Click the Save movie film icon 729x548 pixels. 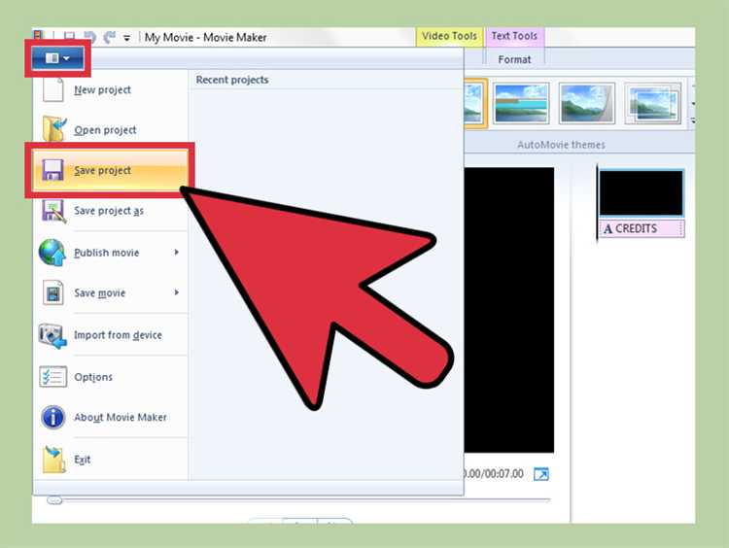[53, 292]
